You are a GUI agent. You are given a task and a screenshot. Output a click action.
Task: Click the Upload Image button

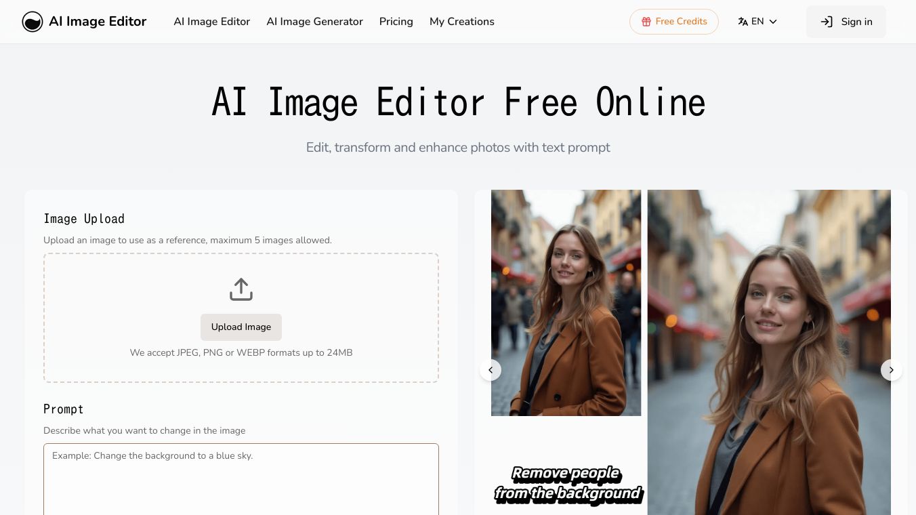pyautogui.click(x=241, y=327)
